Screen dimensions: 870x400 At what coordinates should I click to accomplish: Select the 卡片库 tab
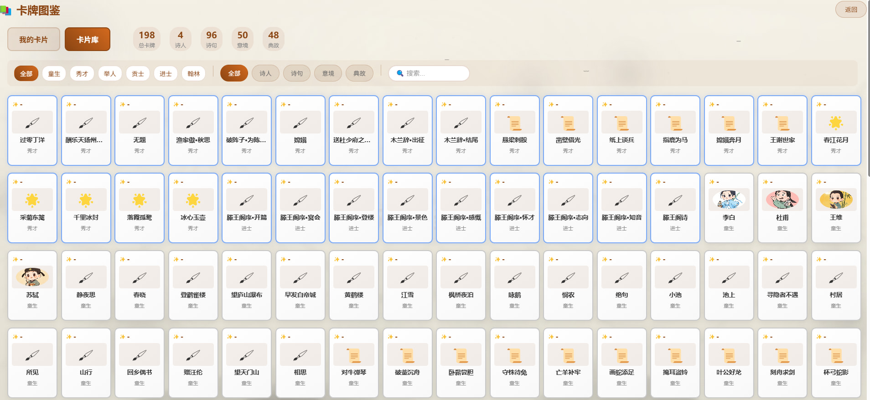coord(88,40)
